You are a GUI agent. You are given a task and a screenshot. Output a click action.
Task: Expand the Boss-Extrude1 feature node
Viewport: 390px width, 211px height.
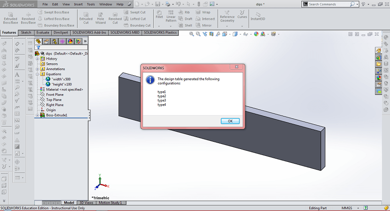point(37,115)
